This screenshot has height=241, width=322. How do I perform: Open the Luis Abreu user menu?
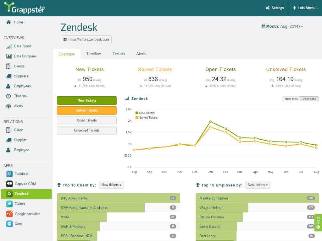pos(305,8)
